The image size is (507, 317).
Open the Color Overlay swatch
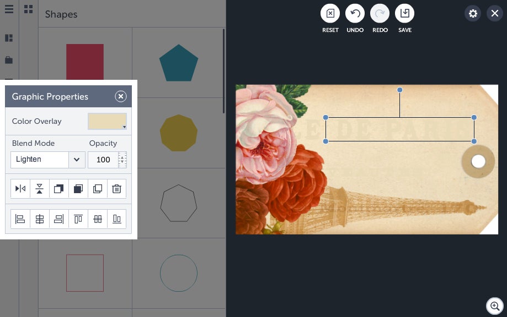(x=107, y=121)
